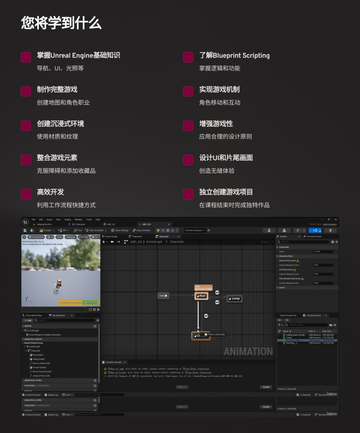
Task: Open the Pose Watch Manager tab
Action: (x=32, y=315)
